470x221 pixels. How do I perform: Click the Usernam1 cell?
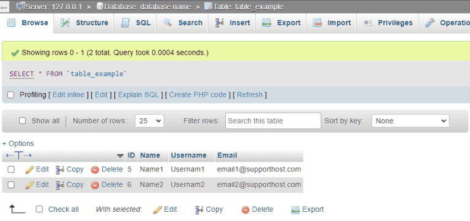coord(188,170)
